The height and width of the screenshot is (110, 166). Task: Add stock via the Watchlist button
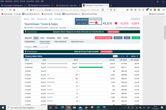click(x=117, y=38)
